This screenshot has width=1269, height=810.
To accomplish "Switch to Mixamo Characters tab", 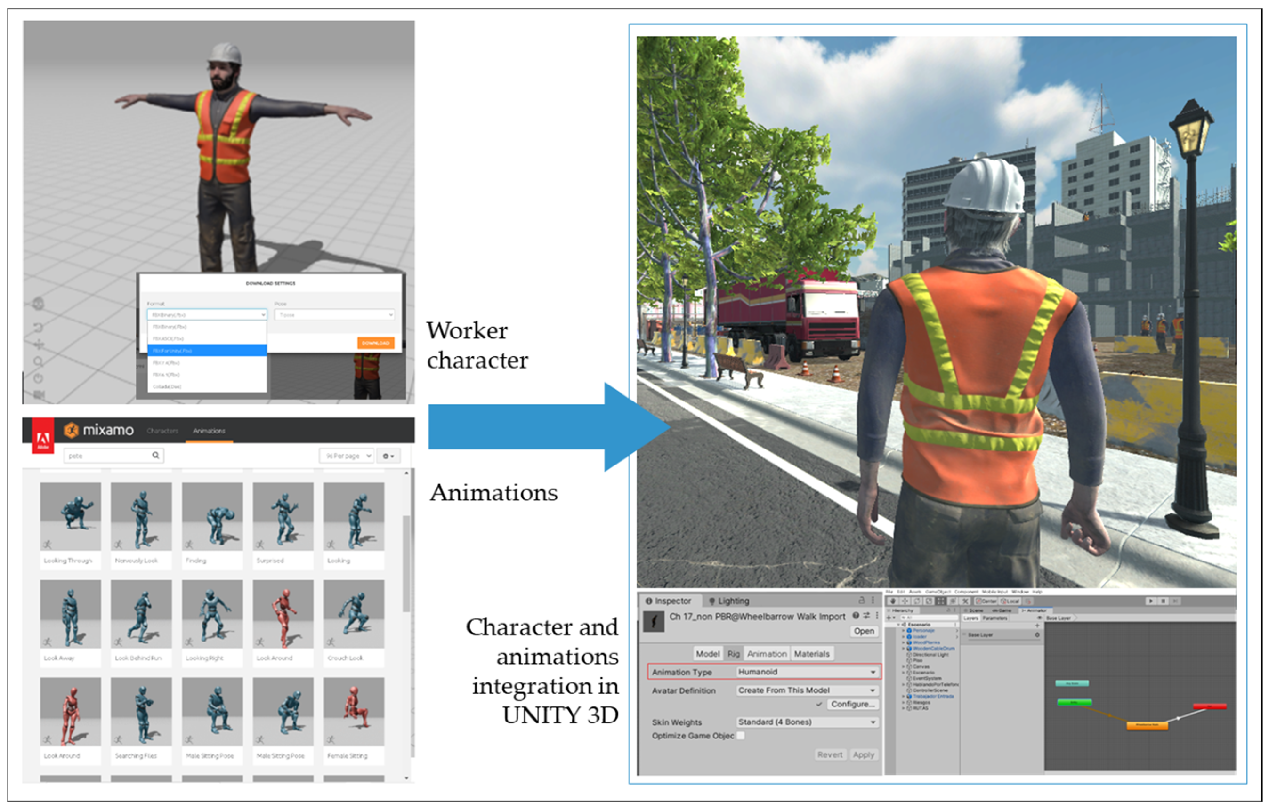I will [x=162, y=431].
